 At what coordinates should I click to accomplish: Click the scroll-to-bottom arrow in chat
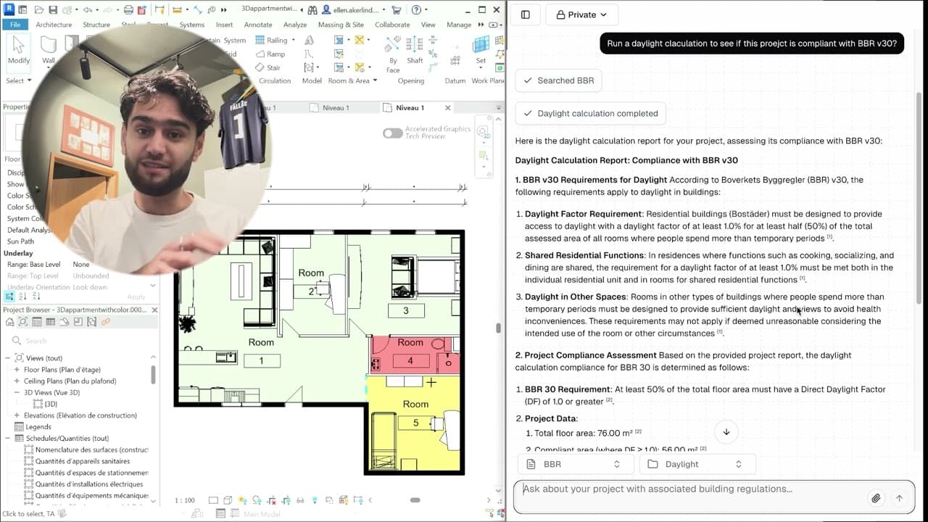[726, 432]
